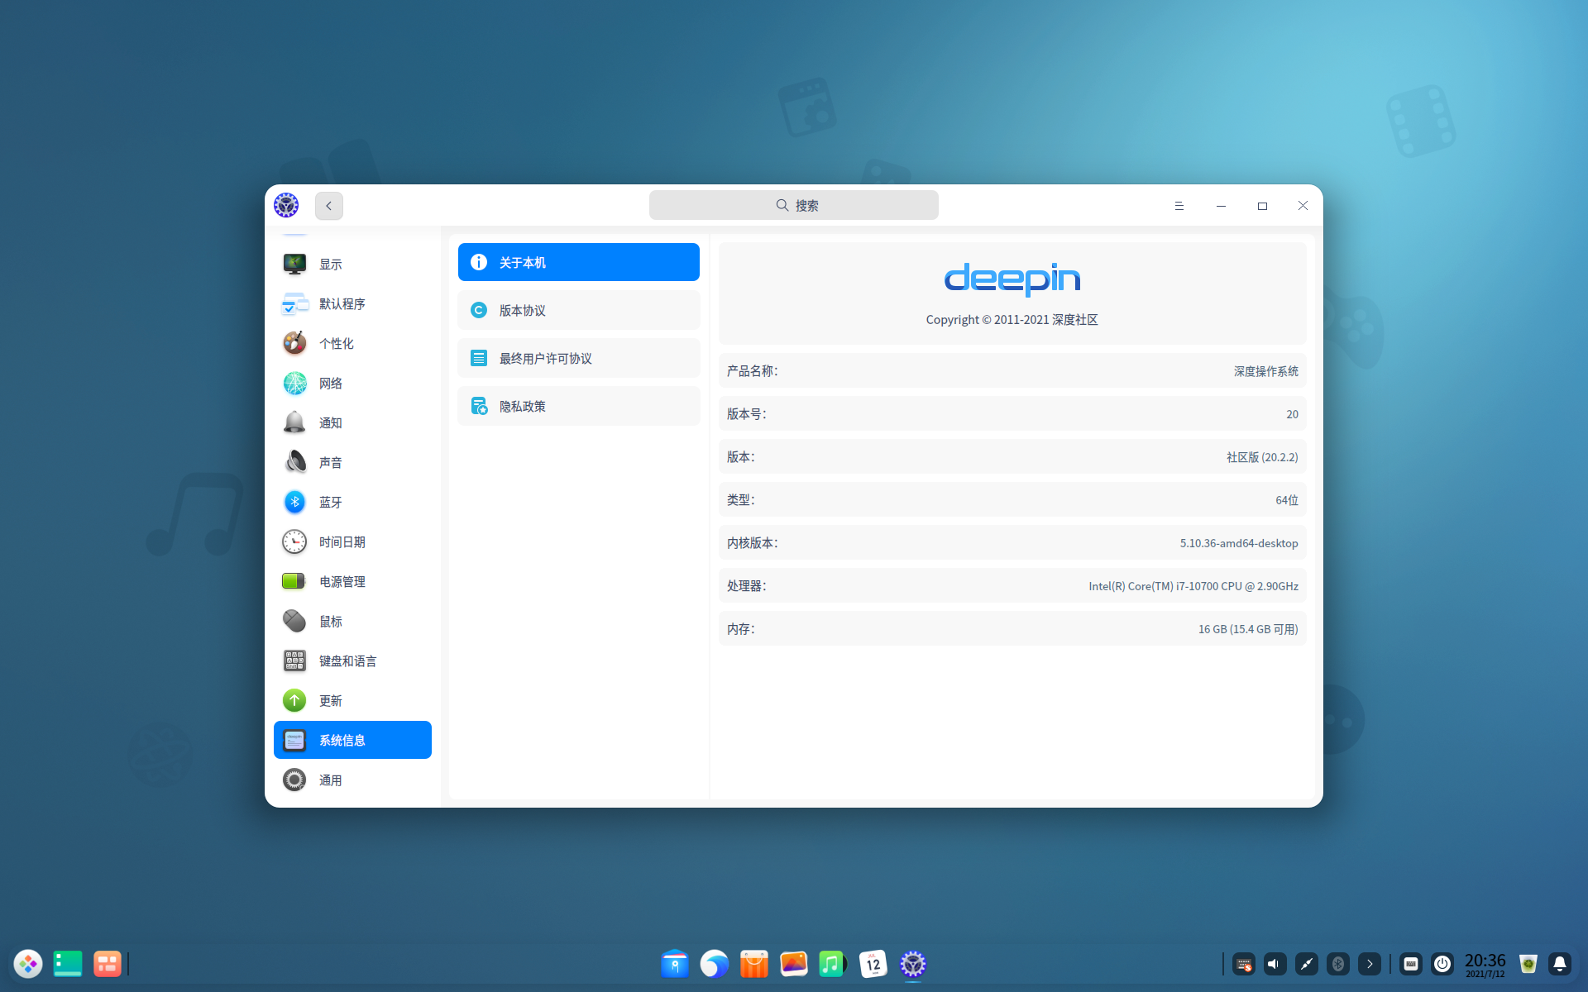
Task: Click the back arrow button
Action: click(328, 206)
